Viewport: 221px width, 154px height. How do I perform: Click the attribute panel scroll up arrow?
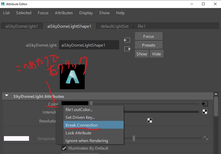216,94
